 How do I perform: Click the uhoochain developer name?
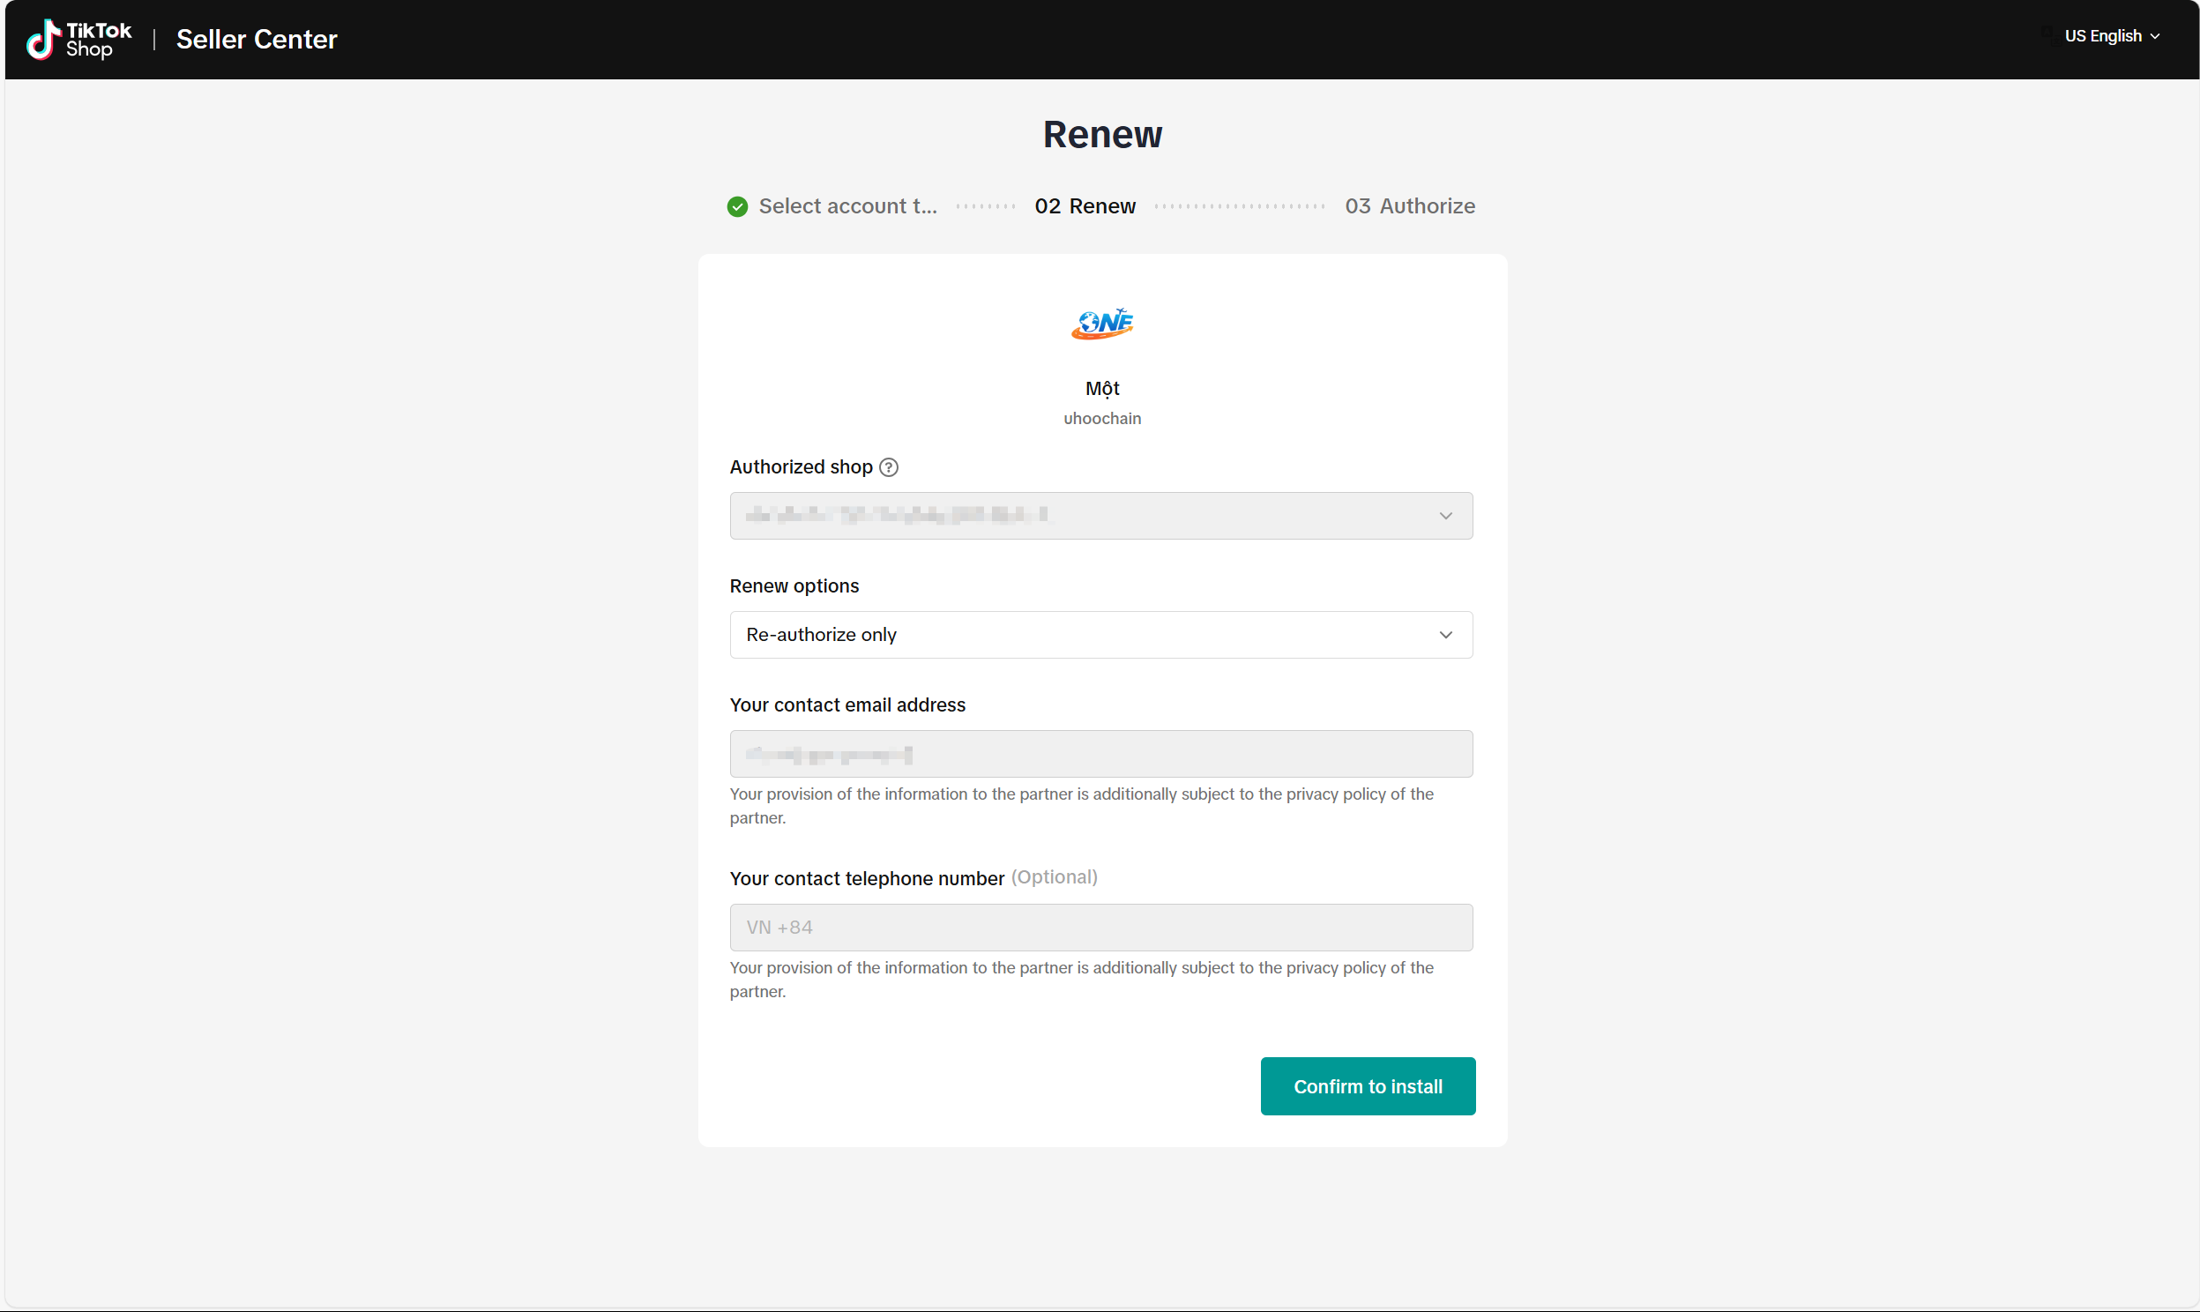1101,418
